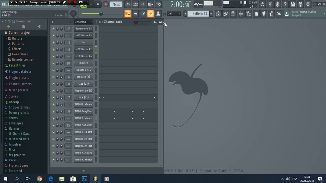Select the reFX Nexus #2 channel button
Image resolution: width=326 pixels, height=183 pixels.
[84, 49]
